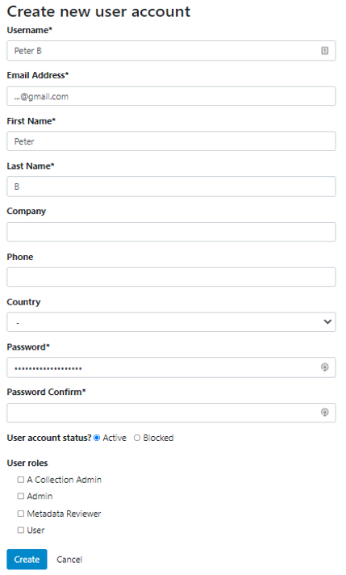Click the key icon in Password Confirm field
Image resolution: width=346 pixels, height=575 pixels.
[324, 412]
